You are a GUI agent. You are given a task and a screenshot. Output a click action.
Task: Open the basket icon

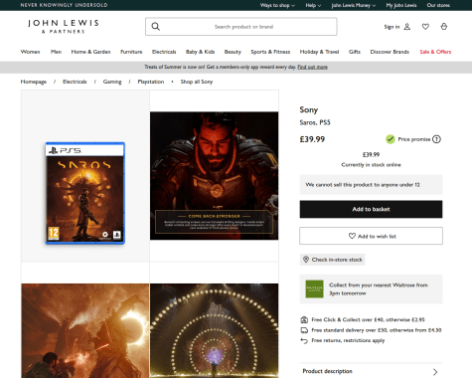[444, 27]
